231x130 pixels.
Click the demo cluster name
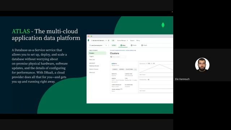click(x=114, y=64)
